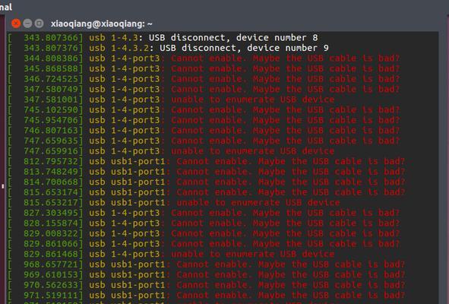
Task: Click the 827.303495 1-4-port3 log line
Action: 204,213
